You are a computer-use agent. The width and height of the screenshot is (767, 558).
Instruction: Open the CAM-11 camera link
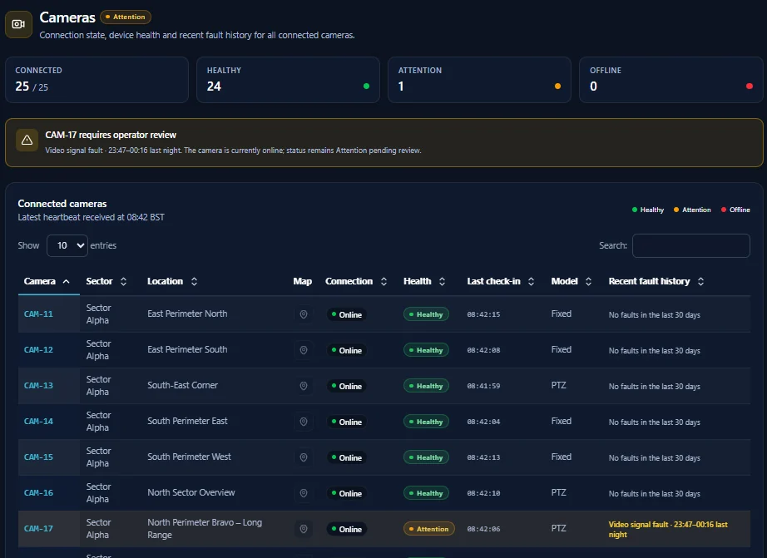click(38, 314)
